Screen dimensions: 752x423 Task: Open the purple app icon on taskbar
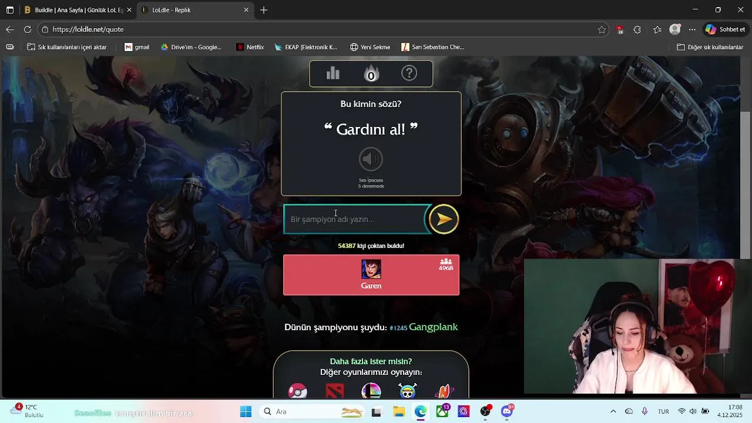pyautogui.click(x=464, y=412)
